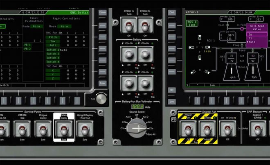The height and width of the screenshot is (165, 270).
Task: Flip the PCDU 1b toggle switch
Action: click(x=128, y=25)
